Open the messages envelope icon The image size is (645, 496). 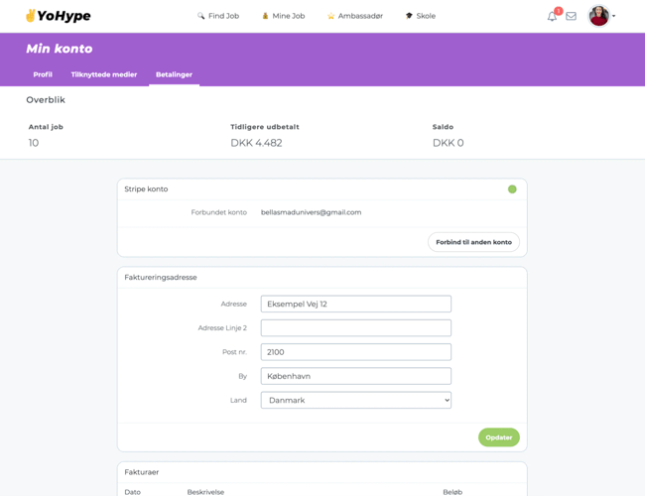571,16
